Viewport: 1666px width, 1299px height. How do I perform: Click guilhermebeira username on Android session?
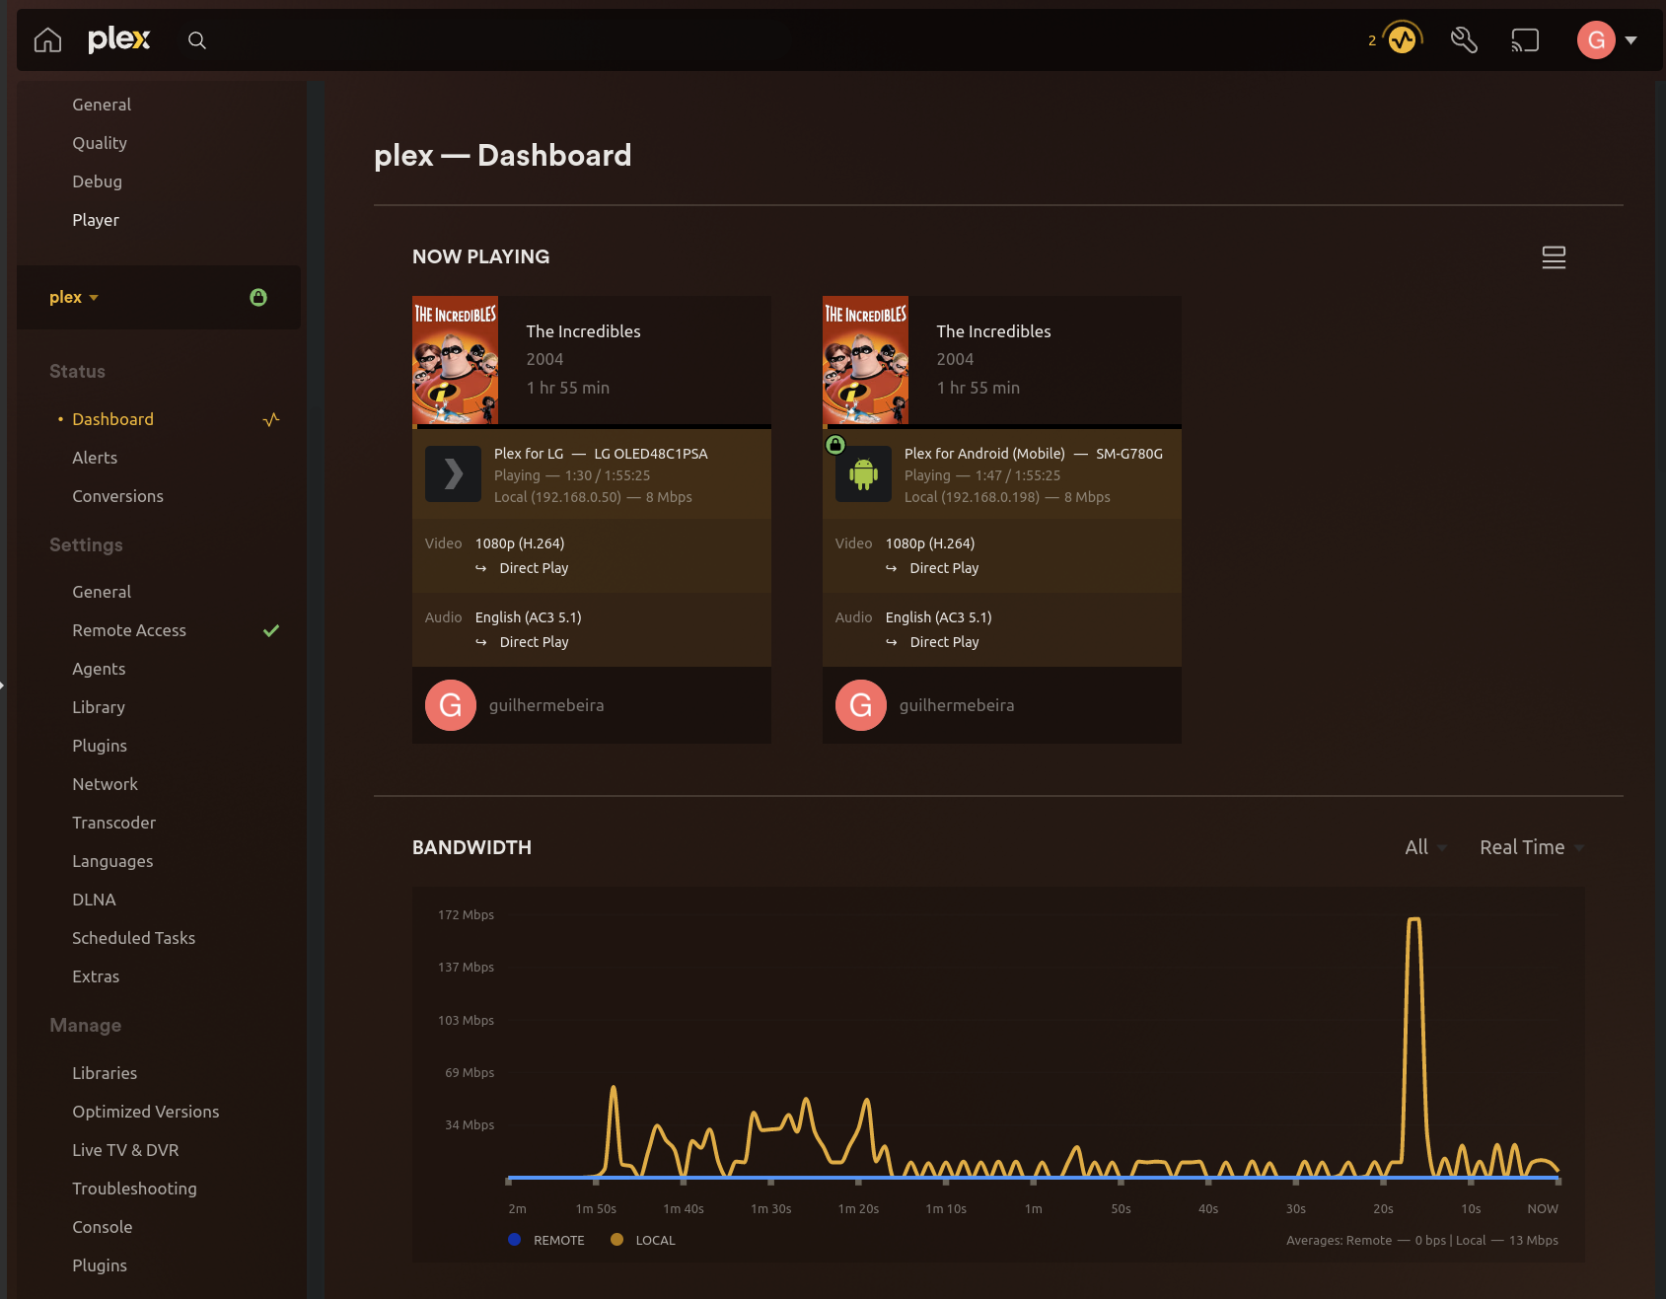[957, 705]
